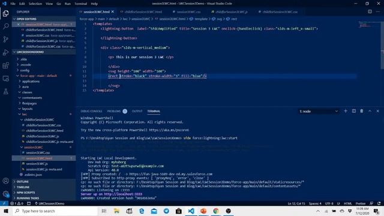
Task: Open PowerPoint from the taskbar
Action: (203, 211)
